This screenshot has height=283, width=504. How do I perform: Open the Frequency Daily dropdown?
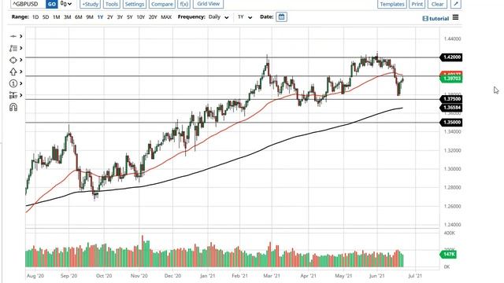click(x=219, y=17)
